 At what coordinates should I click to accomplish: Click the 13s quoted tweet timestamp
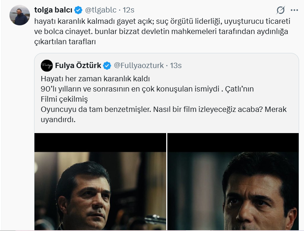pos(176,65)
